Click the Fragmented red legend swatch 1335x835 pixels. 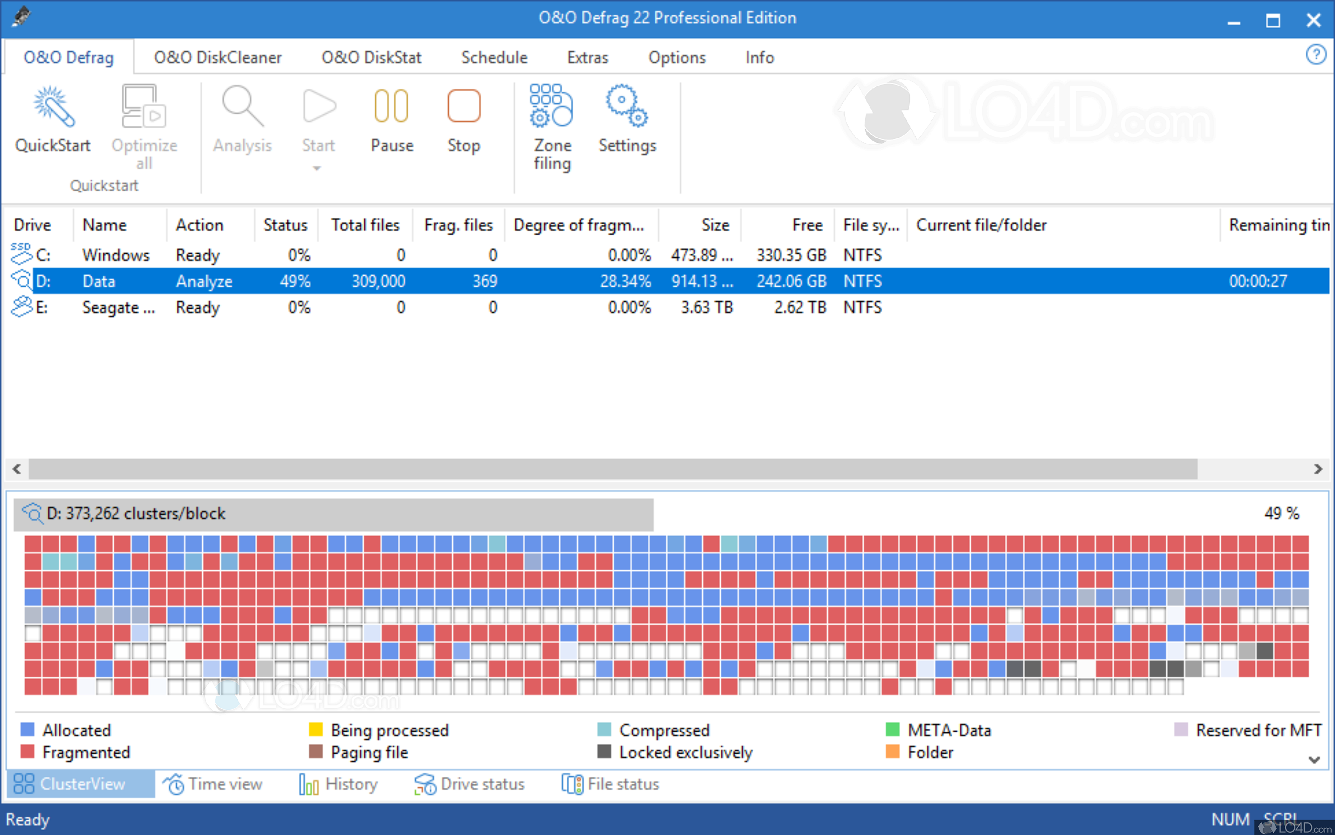27,751
